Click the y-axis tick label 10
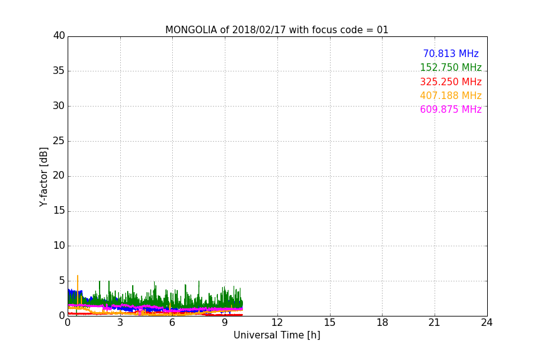Viewport: 541px width, 361px height. (x=59, y=246)
